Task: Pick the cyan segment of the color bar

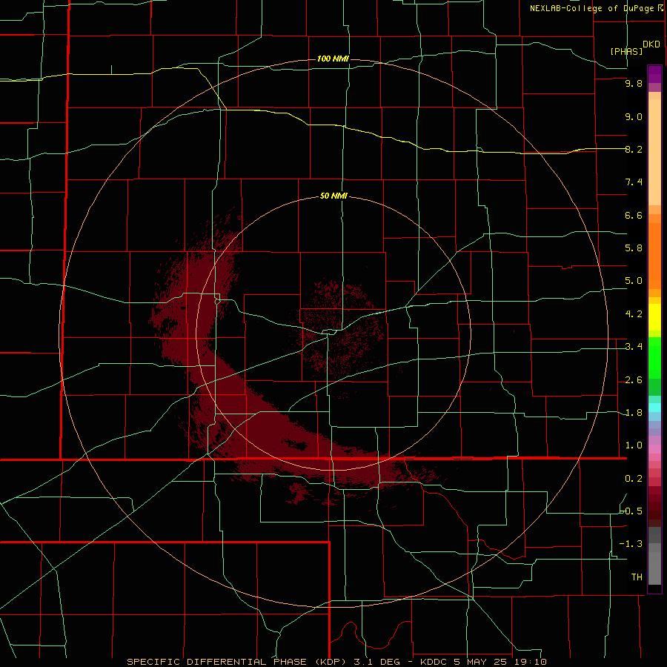Action: (x=654, y=408)
